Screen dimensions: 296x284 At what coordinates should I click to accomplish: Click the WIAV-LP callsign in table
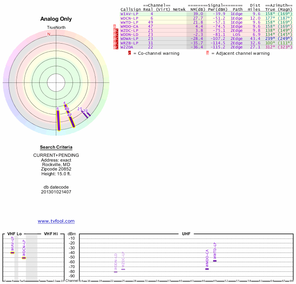click(x=129, y=14)
